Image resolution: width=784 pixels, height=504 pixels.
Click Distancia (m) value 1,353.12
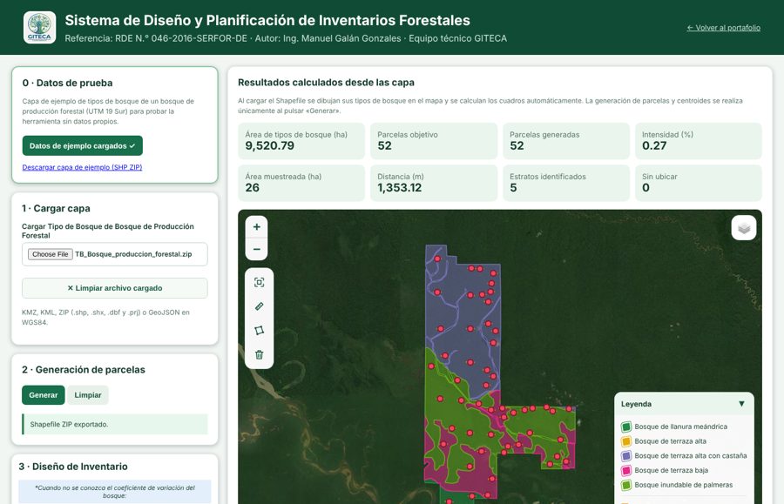pos(400,188)
